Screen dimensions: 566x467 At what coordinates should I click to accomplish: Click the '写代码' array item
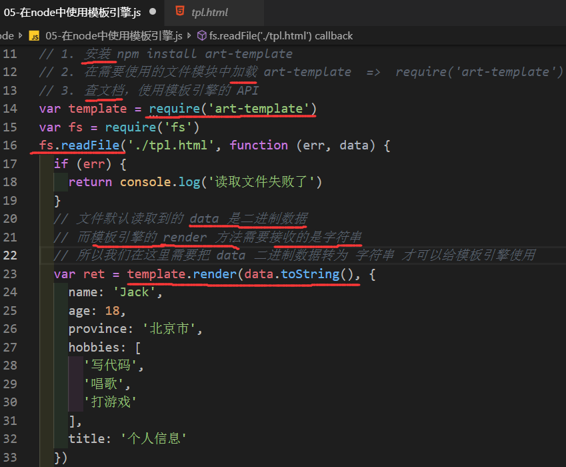tap(111, 365)
